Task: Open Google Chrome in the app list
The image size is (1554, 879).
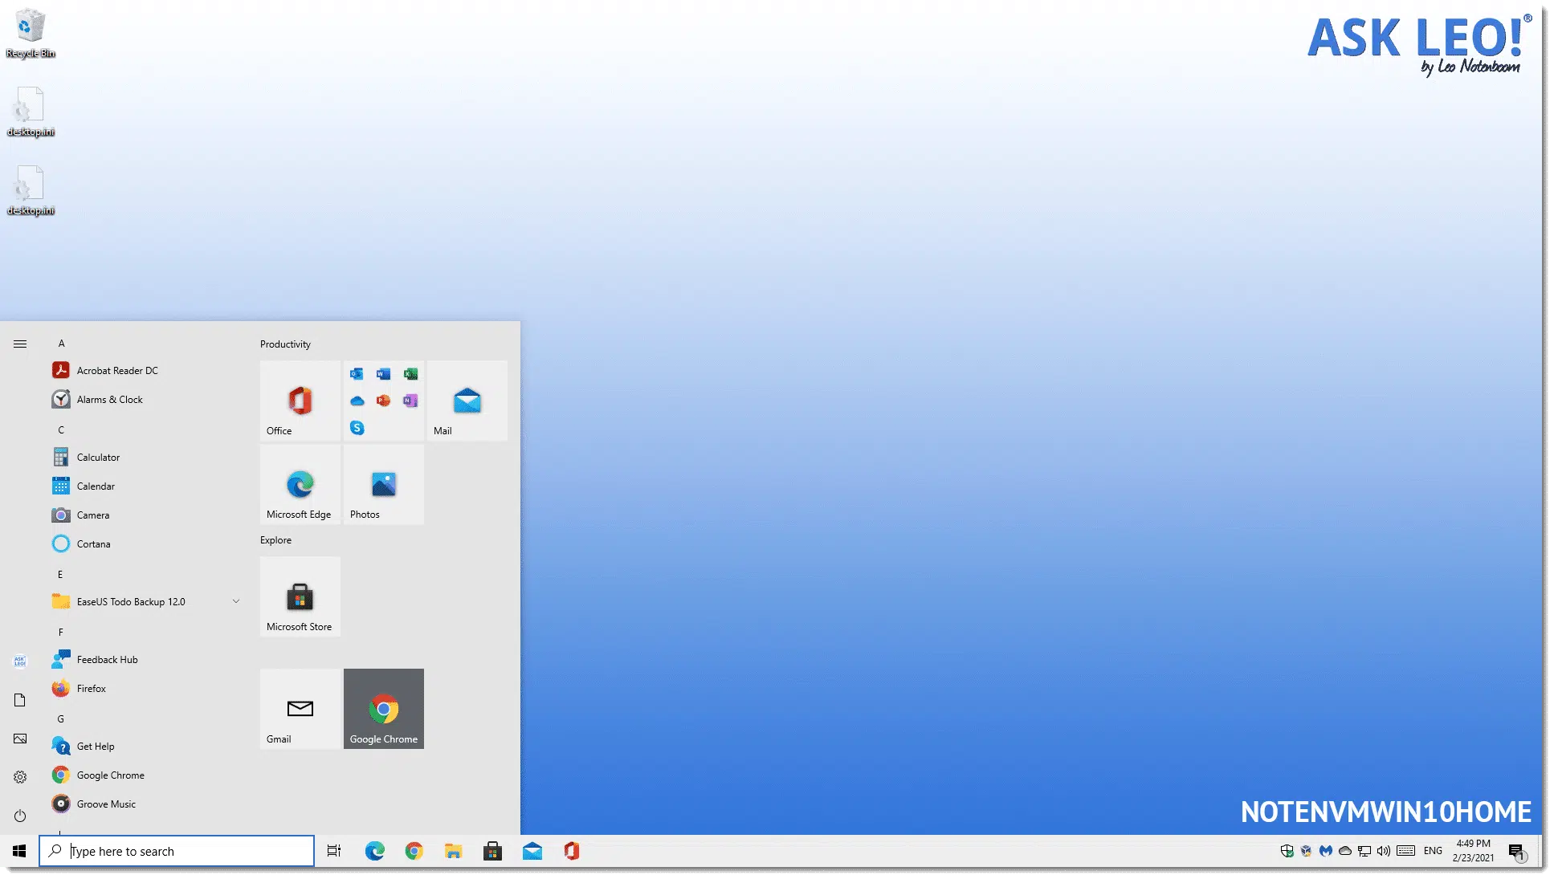Action: pyautogui.click(x=145, y=775)
